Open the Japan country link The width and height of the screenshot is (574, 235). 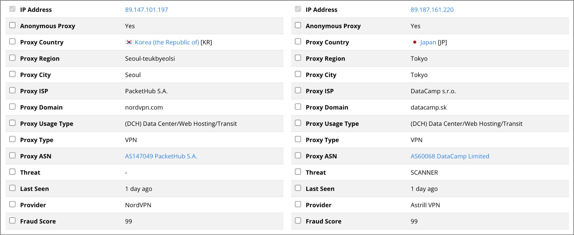coord(428,42)
